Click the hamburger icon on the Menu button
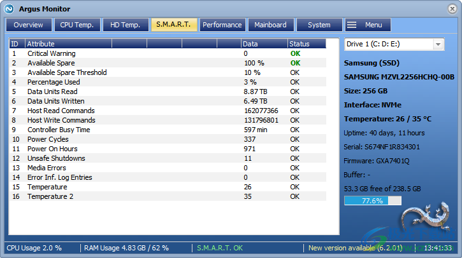 coord(352,25)
